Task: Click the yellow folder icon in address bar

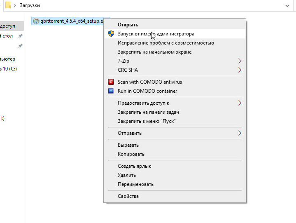Action: tap(7, 6)
